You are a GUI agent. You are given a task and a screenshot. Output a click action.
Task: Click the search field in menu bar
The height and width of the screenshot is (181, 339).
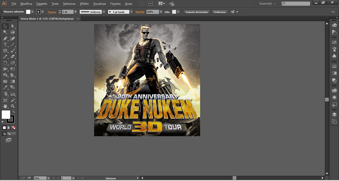tap(296, 3)
